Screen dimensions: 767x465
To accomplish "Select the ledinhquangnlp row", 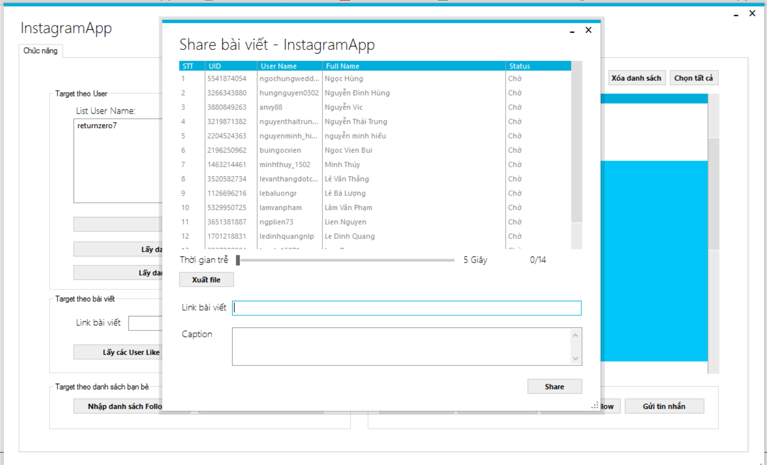I will pyautogui.click(x=375, y=236).
